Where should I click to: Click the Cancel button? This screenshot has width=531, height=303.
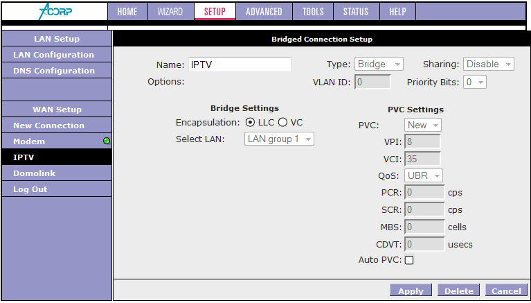click(507, 291)
